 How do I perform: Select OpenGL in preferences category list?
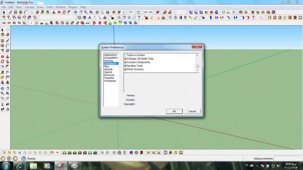tap(108, 72)
